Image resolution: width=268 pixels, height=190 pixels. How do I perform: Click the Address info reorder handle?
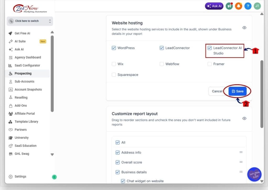tap(241, 152)
